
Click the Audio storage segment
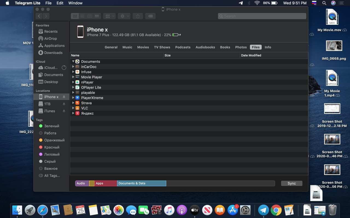click(82, 183)
